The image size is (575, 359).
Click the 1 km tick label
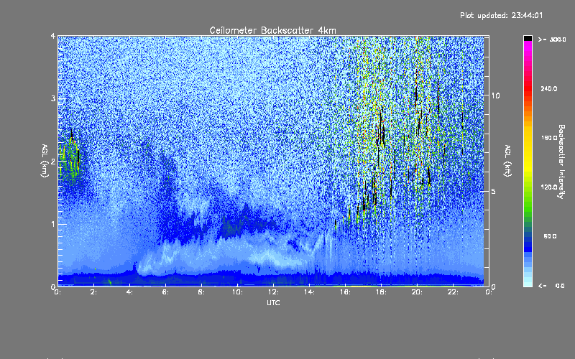(53, 224)
